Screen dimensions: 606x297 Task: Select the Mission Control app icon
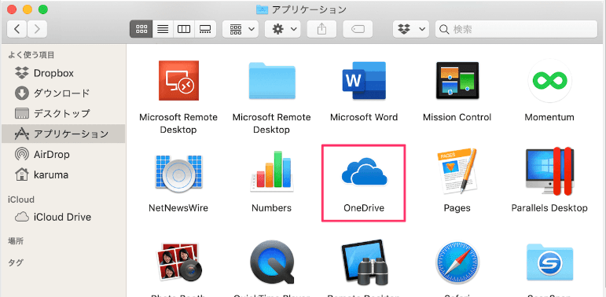(x=457, y=80)
